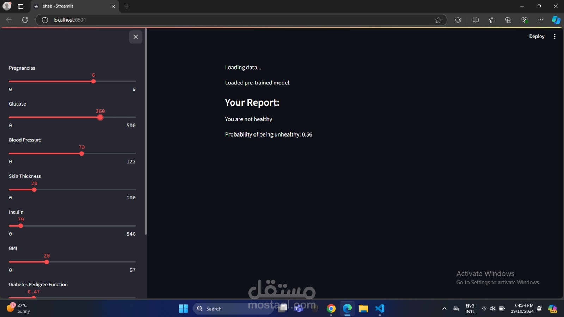Open the browser profile avatar

(x=7, y=6)
